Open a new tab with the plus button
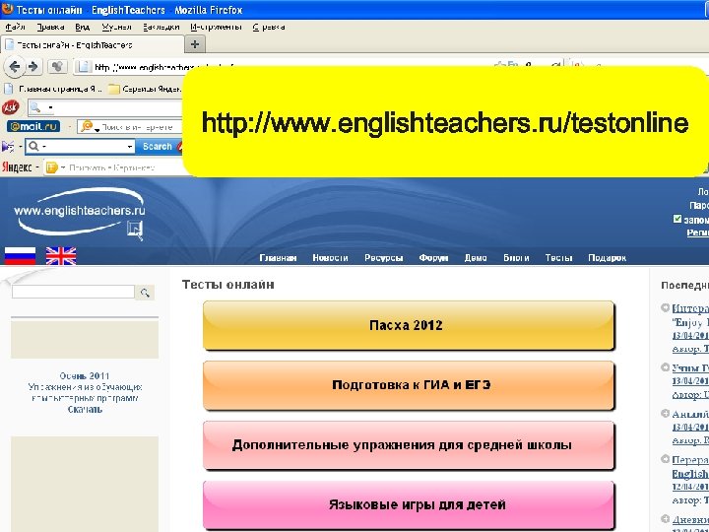The image size is (709, 532). pyautogui.click(x=195, y=44)
